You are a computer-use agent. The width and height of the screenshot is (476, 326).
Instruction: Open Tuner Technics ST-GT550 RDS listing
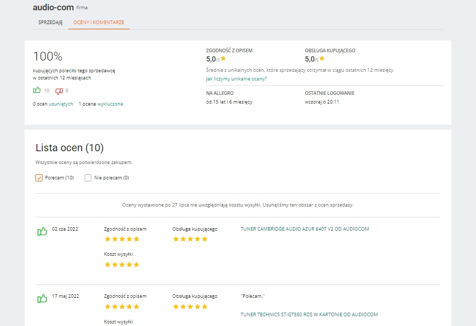tap(309, 314)
